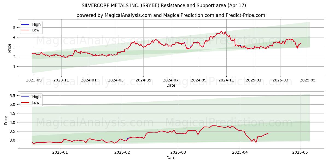328x164 pixels.
Task: Click the '2025-04' x-axis label on bottom chart
Action: pos(240,153)
